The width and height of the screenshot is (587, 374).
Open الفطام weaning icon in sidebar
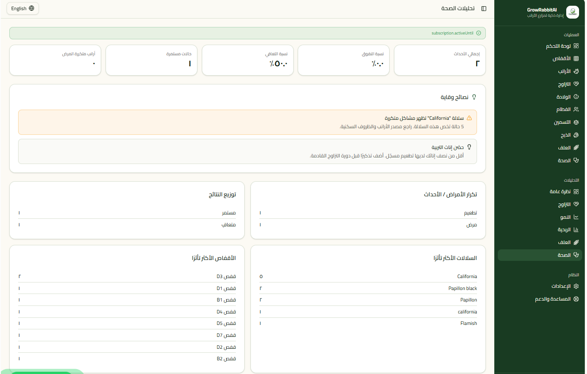click(576, 110)
